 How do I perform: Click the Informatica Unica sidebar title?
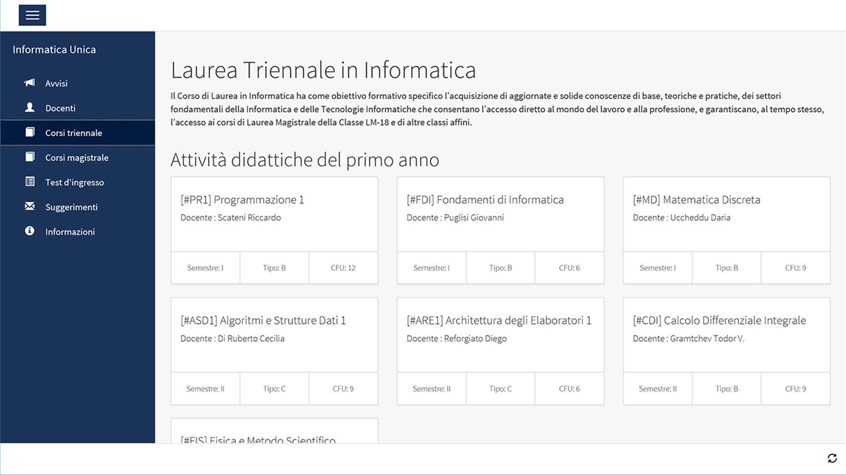pos(54,49)
